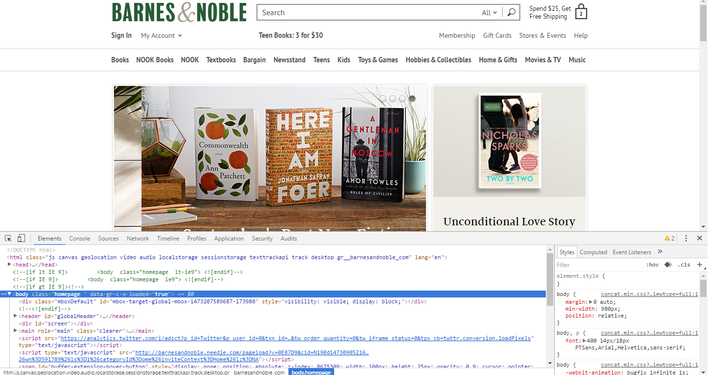
Task: Click the Help link
Action: point(581,35)
